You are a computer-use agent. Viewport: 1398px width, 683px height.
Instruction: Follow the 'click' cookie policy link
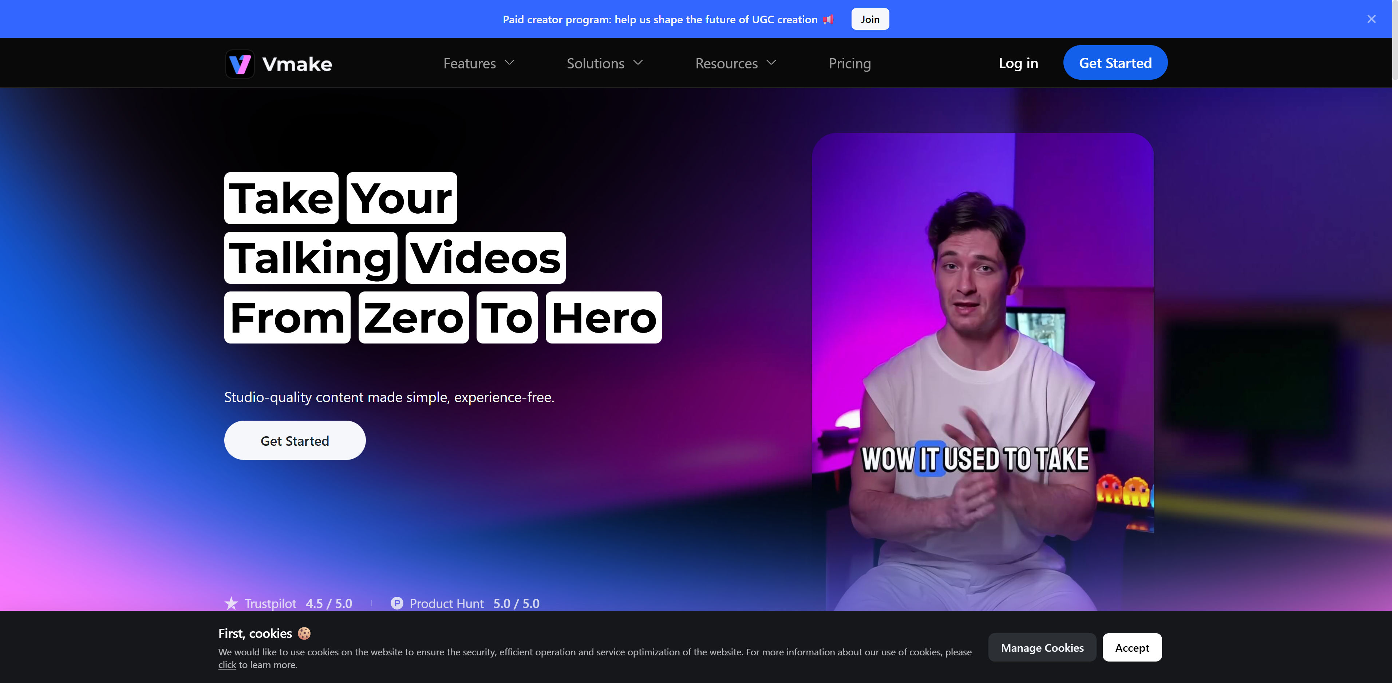[227, 664]
